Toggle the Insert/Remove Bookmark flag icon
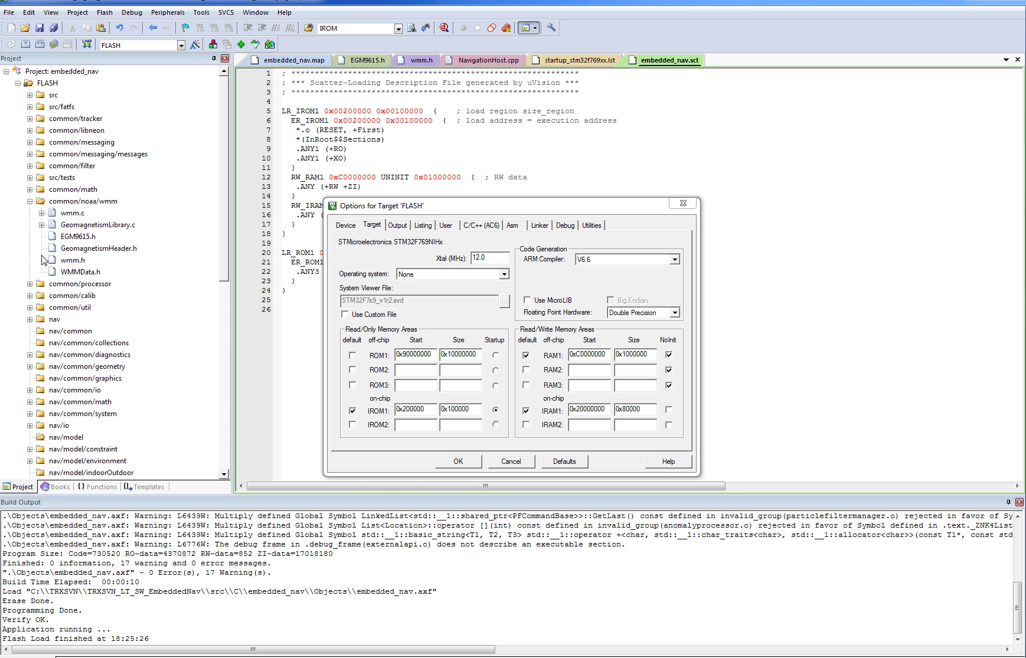Screen dimensions: 1026x658 (185, 28)
